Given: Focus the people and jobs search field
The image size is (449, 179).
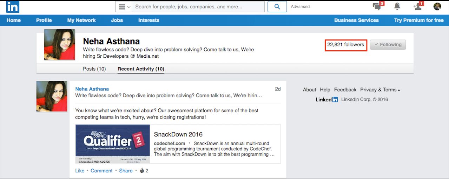Looking at the screenshot, I should [198, 7].
